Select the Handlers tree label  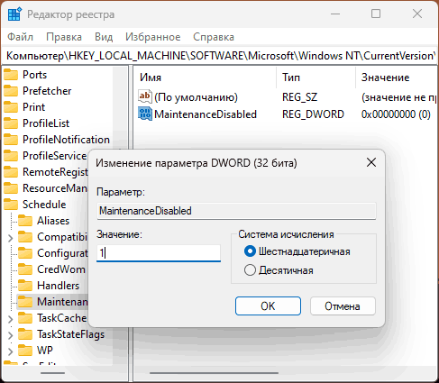coord(59,286)
